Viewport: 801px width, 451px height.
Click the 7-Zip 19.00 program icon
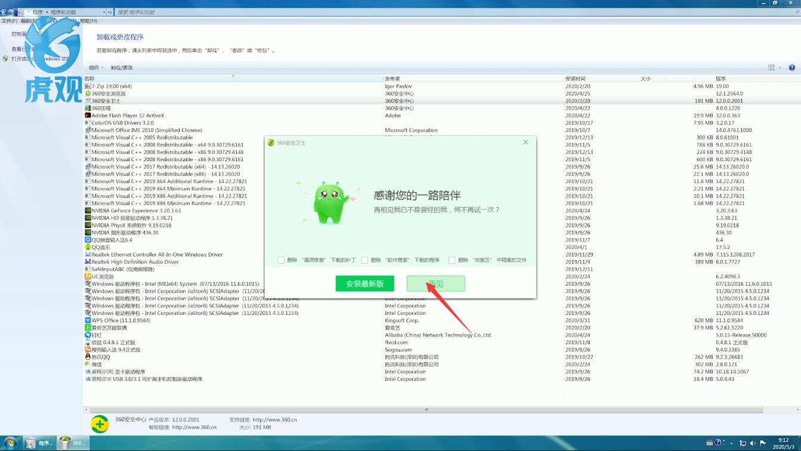pos(88,87)
